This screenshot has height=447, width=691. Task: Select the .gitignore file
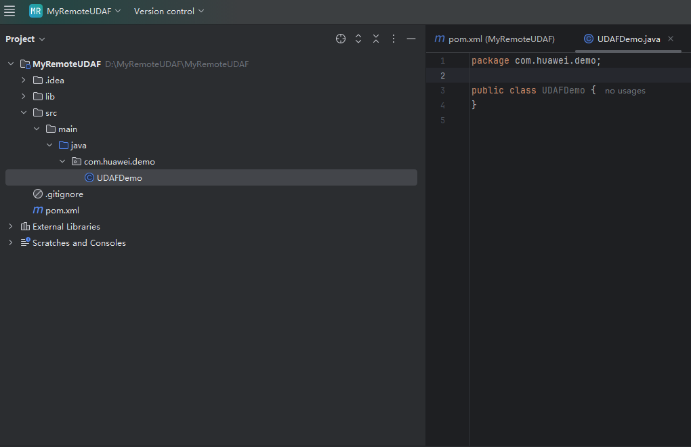pos(64,194)
